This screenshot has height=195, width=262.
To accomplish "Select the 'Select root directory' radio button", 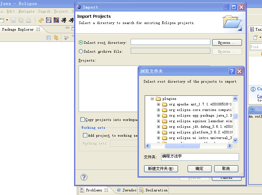I will (x=81, y=42).
